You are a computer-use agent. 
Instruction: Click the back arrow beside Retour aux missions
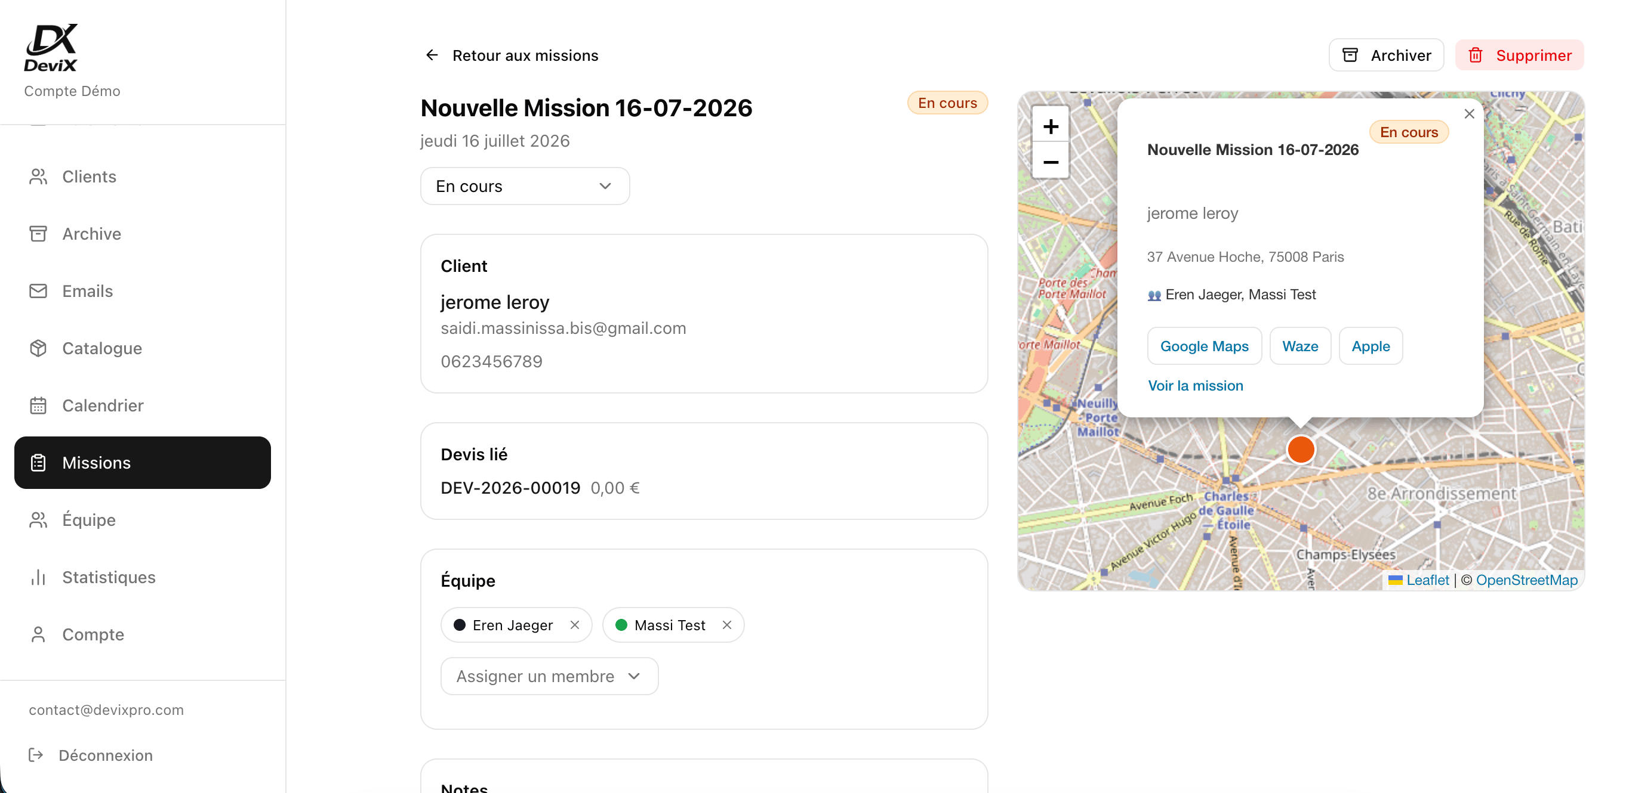tap(432, 55)
